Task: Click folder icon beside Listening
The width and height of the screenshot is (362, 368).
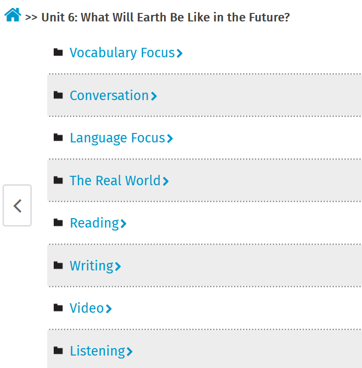Action: tap(58, 351)
